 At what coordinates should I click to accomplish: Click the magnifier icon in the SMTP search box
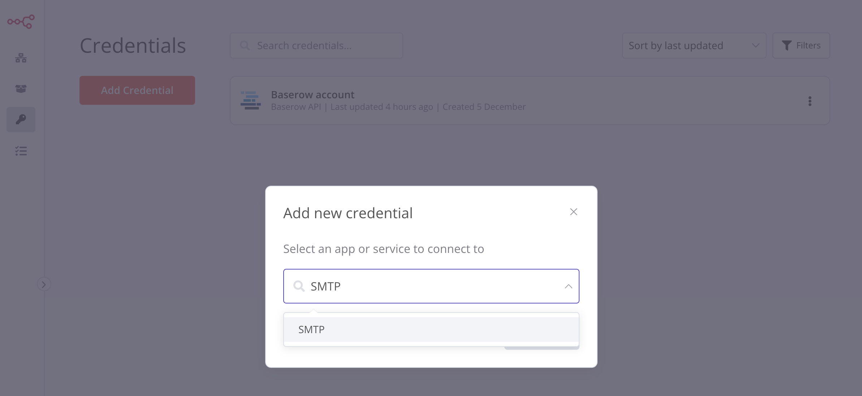[x=299, y=286]
